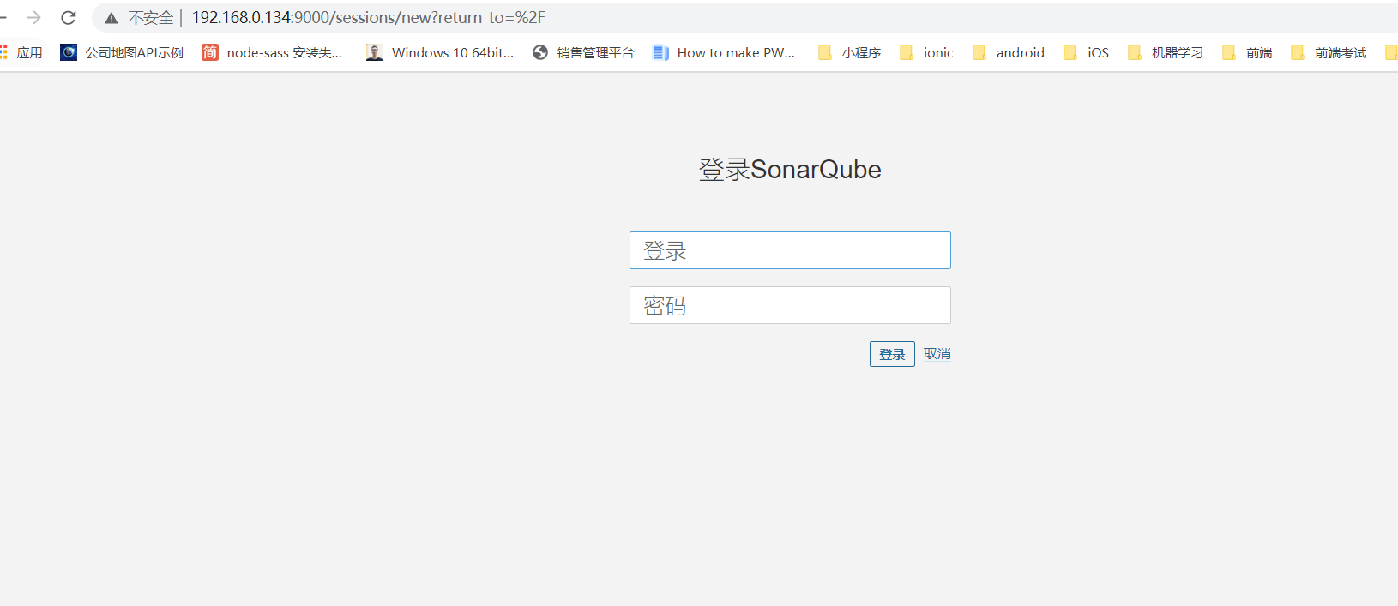Open the Windows 10 64bit bookmark
Image resolution: width=1398 pixels, height=606 pixels.
click(440, 53)
